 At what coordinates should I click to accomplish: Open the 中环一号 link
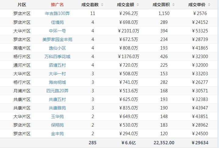[x=57, y=31]
